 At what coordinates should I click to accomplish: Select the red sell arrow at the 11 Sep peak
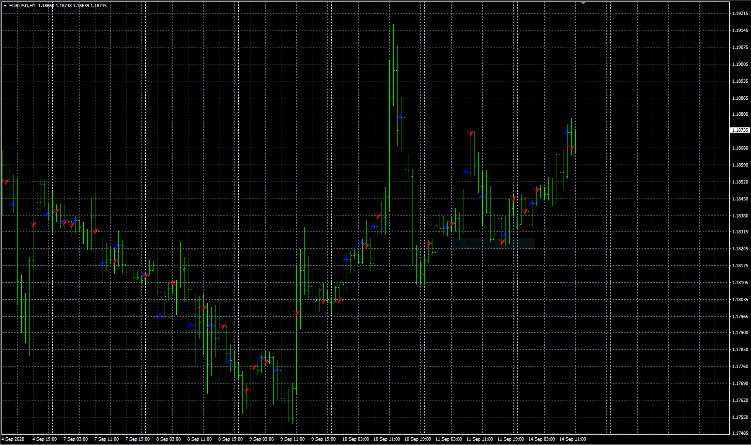[x=471, y=133]
